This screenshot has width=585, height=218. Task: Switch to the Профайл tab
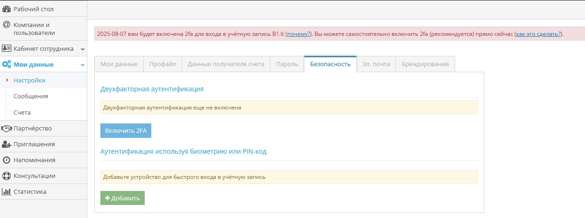[162, 64]
